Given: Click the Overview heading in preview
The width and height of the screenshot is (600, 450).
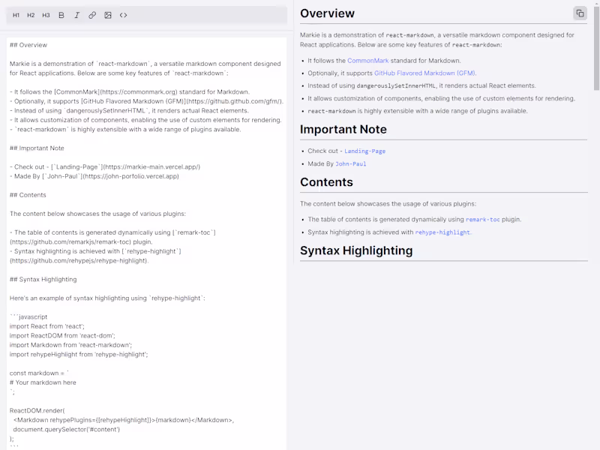Looking at the screenshot, I should 327,13.
